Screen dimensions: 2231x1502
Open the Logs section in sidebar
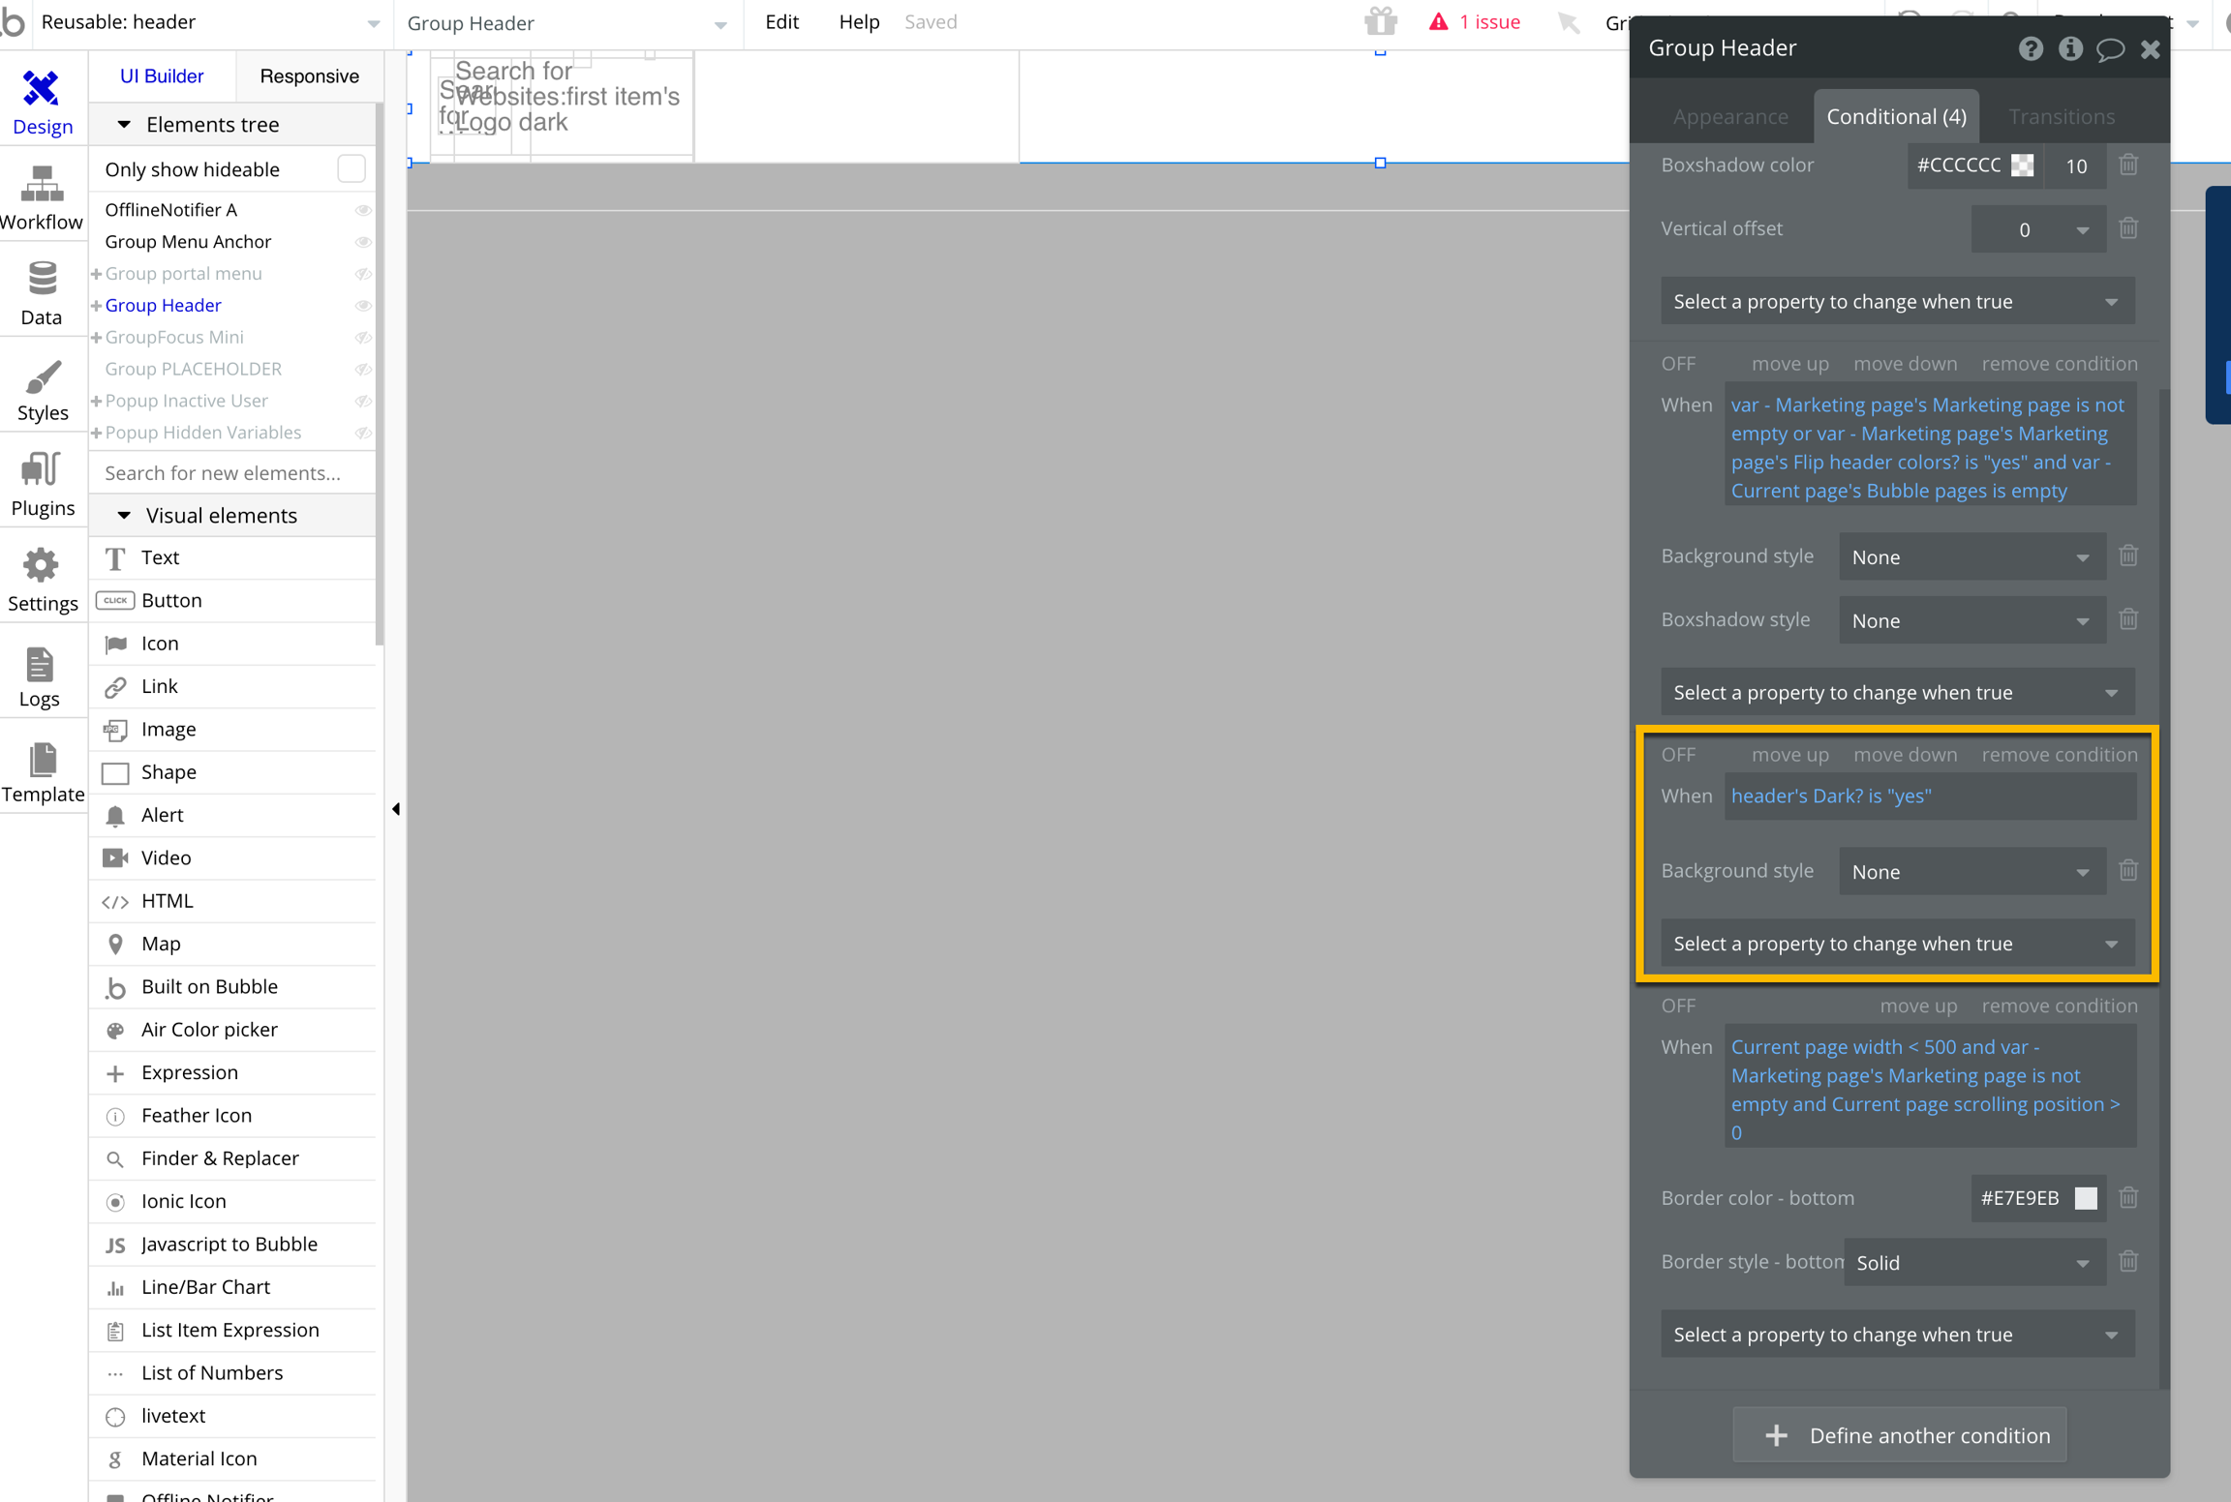40,676
